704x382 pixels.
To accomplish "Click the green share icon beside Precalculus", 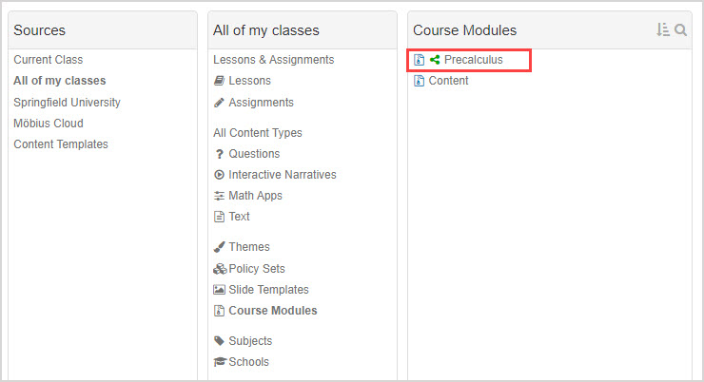I will 435,60.
